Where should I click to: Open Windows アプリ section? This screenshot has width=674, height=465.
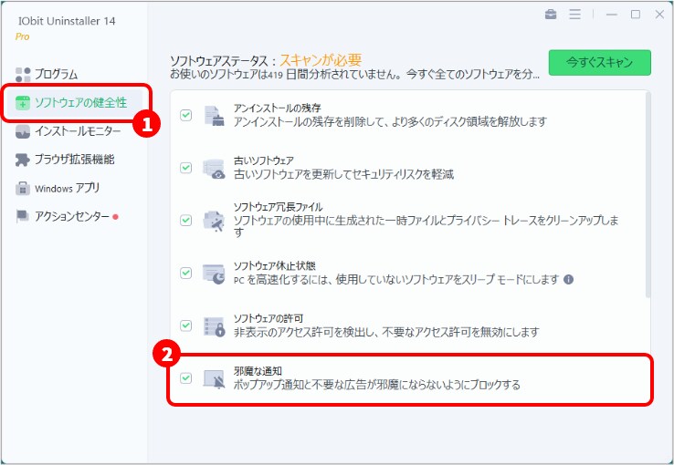(x=67, y=189)
